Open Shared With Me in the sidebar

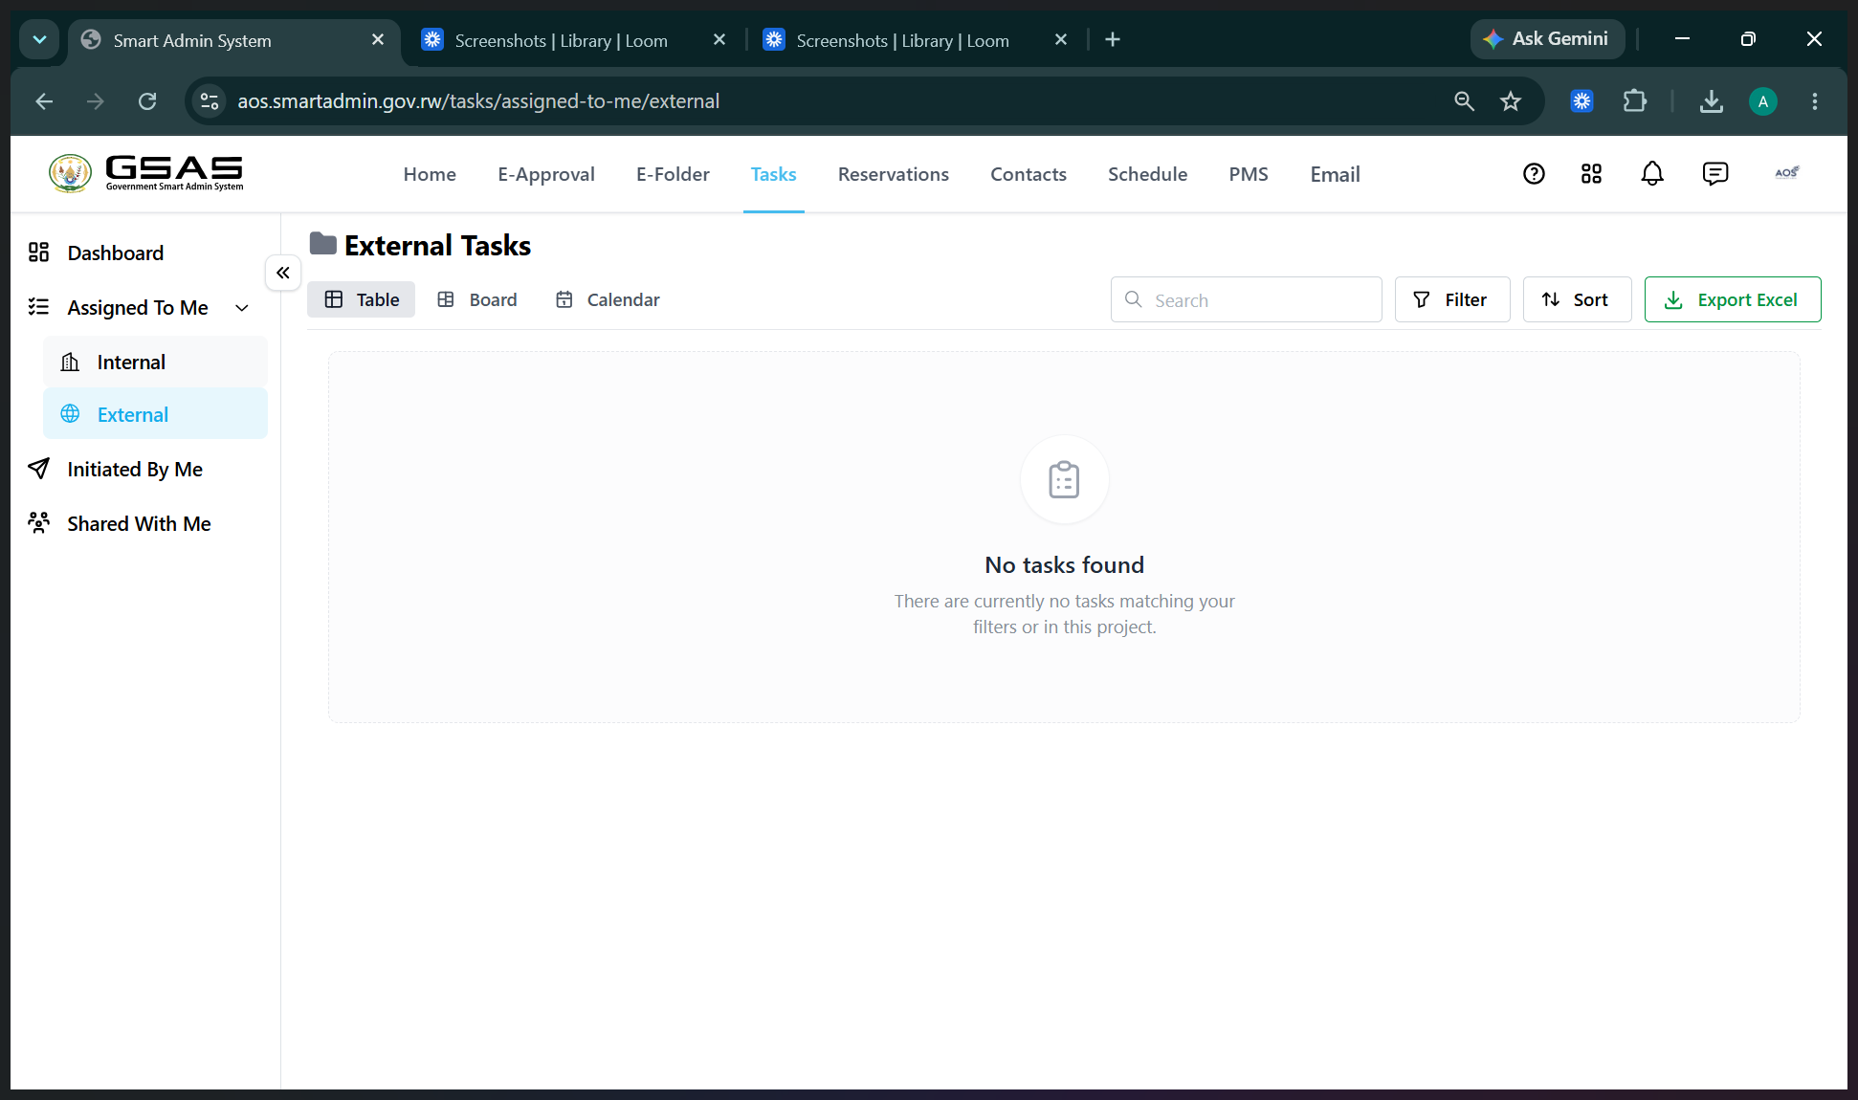click(139, 523)
